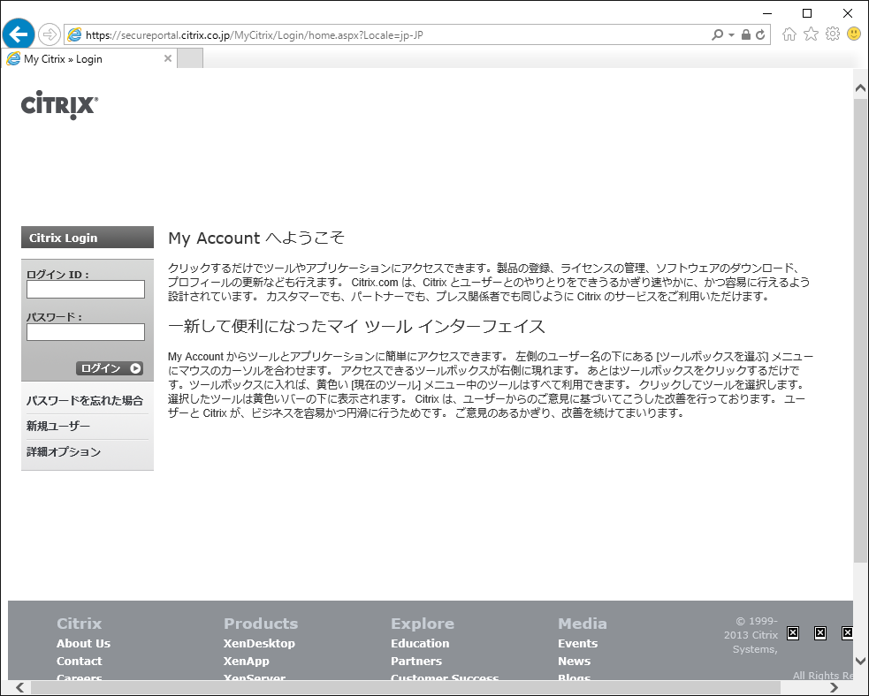
Task: Click the search magnifier in address bar
Action: point(718,34)
